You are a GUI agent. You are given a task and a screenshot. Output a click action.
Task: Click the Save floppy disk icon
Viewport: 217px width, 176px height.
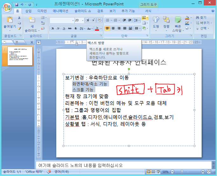pos(17,5)
